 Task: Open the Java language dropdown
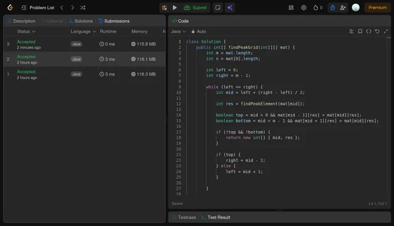[x=178, y=31]
